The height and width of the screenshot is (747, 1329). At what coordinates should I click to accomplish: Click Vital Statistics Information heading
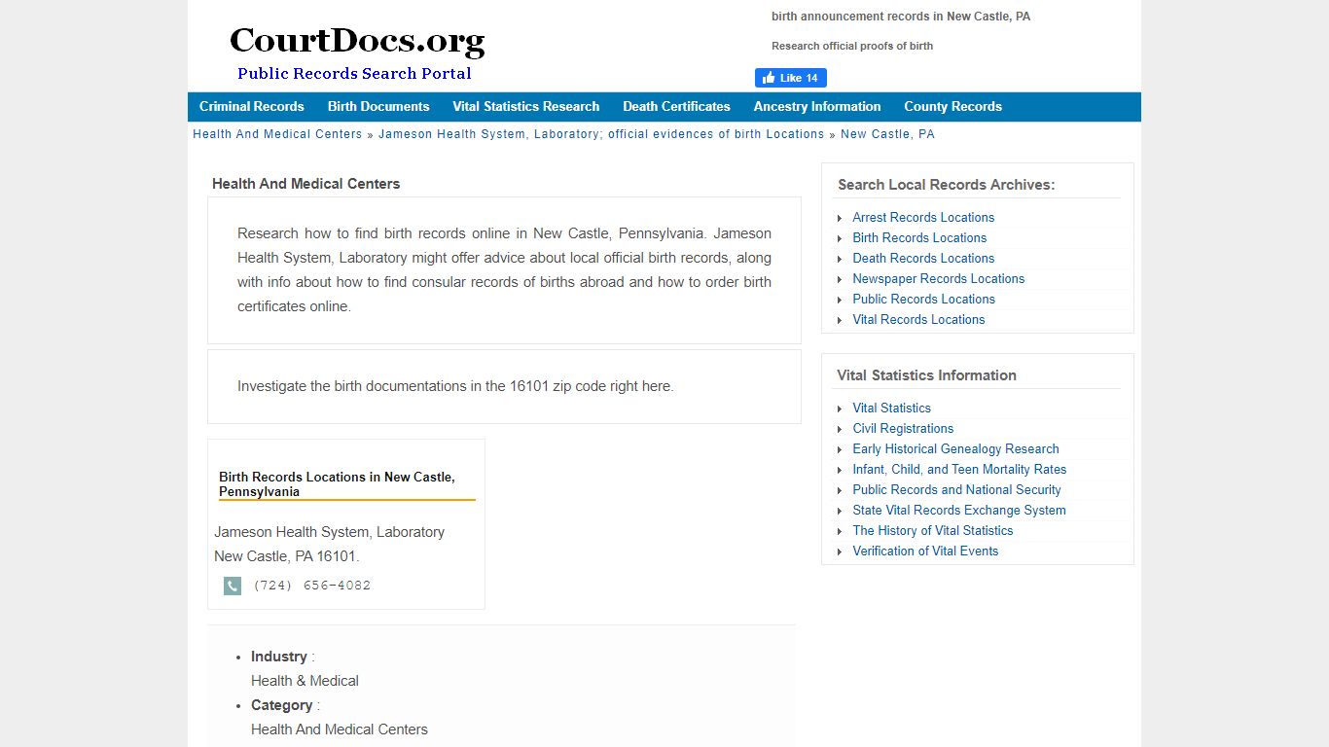point(926,375)
